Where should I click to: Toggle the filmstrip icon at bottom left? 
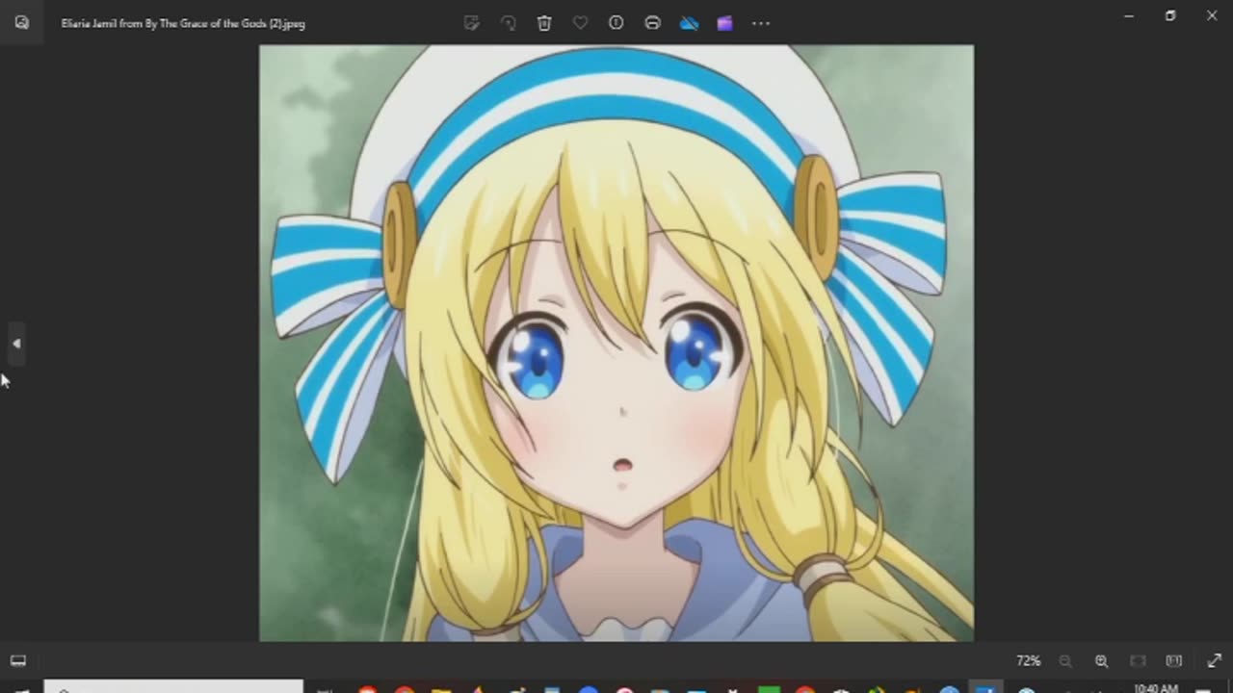tap(18, 661)
